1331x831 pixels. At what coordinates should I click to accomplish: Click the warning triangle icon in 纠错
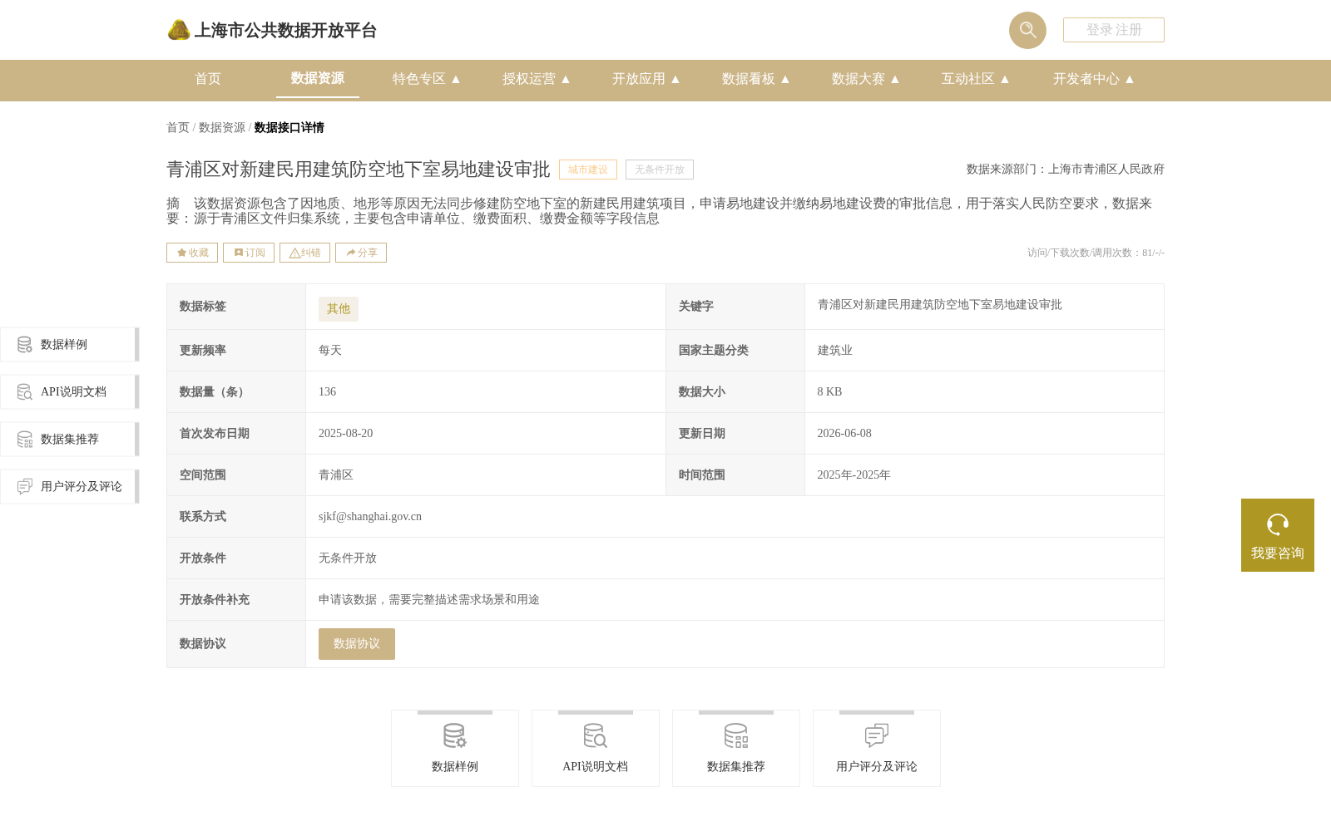pos(294,253)
